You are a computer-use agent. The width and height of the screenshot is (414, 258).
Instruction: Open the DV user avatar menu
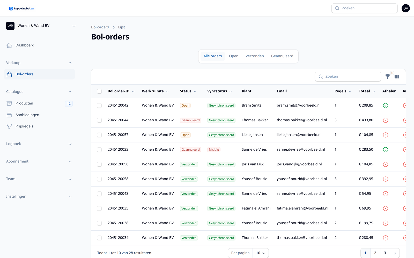click(406, 8)
